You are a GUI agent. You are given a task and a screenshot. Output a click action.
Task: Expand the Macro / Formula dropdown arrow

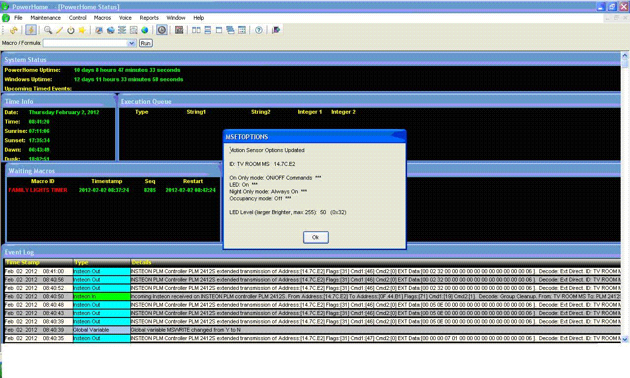[131, 43]
